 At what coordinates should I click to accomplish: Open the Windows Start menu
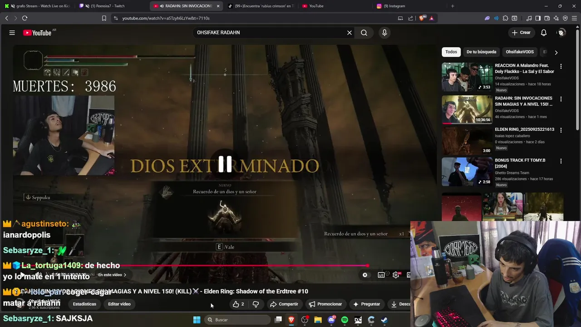pos(197,320)
